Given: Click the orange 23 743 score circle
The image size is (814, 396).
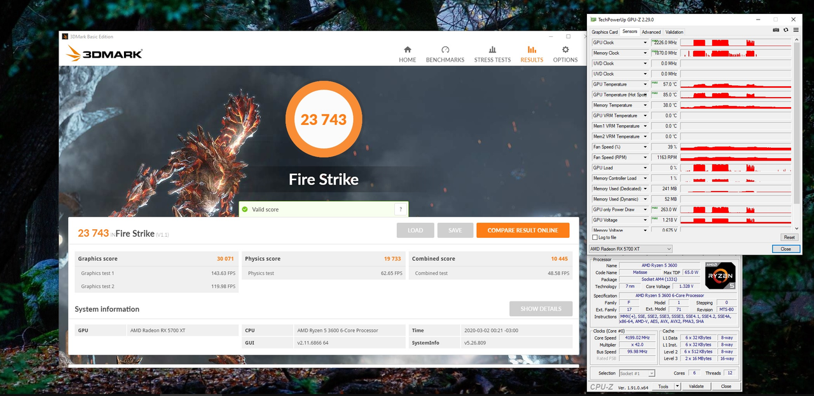Looking at the screenshot, I should (324, 119).
